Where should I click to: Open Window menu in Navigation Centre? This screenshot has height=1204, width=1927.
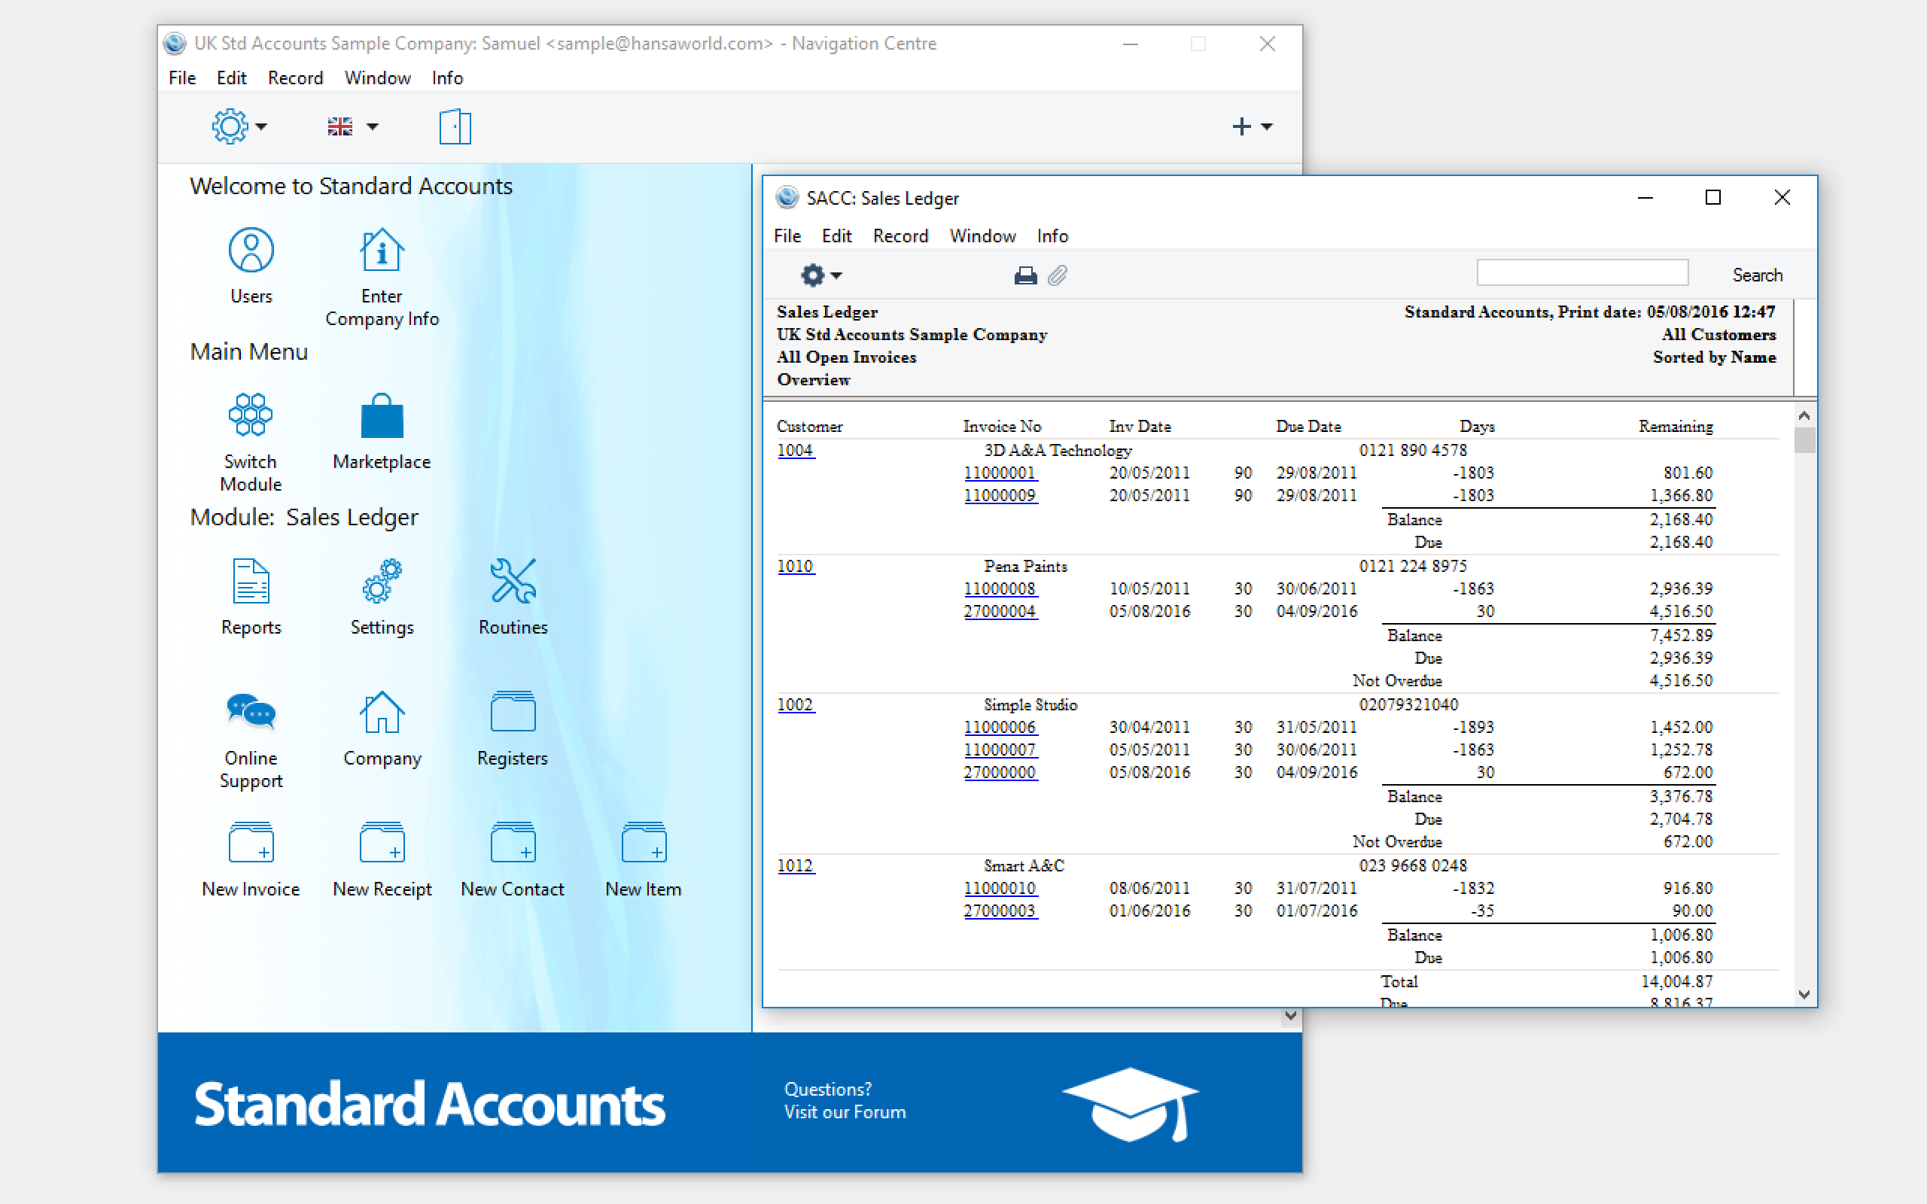[376, 78]
